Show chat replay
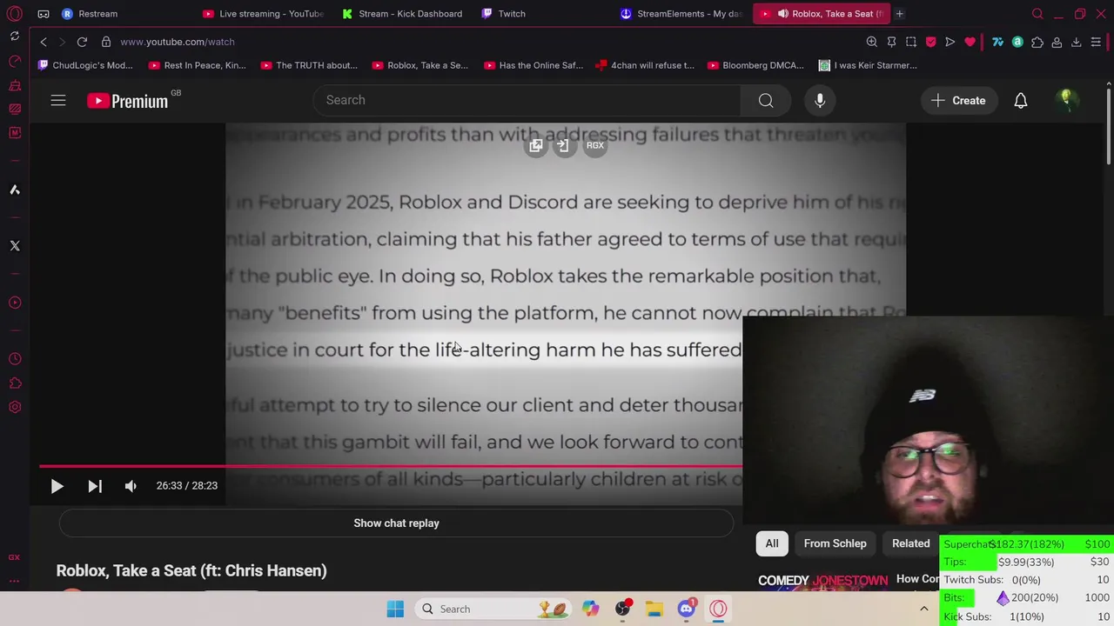This screenshot has height=626, width=1114. (396, 523)
